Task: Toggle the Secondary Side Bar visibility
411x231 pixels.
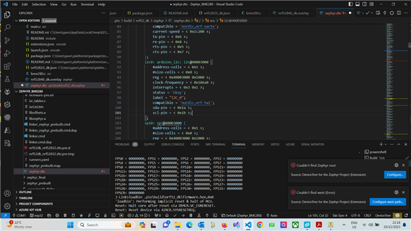Action: (365, 4)
